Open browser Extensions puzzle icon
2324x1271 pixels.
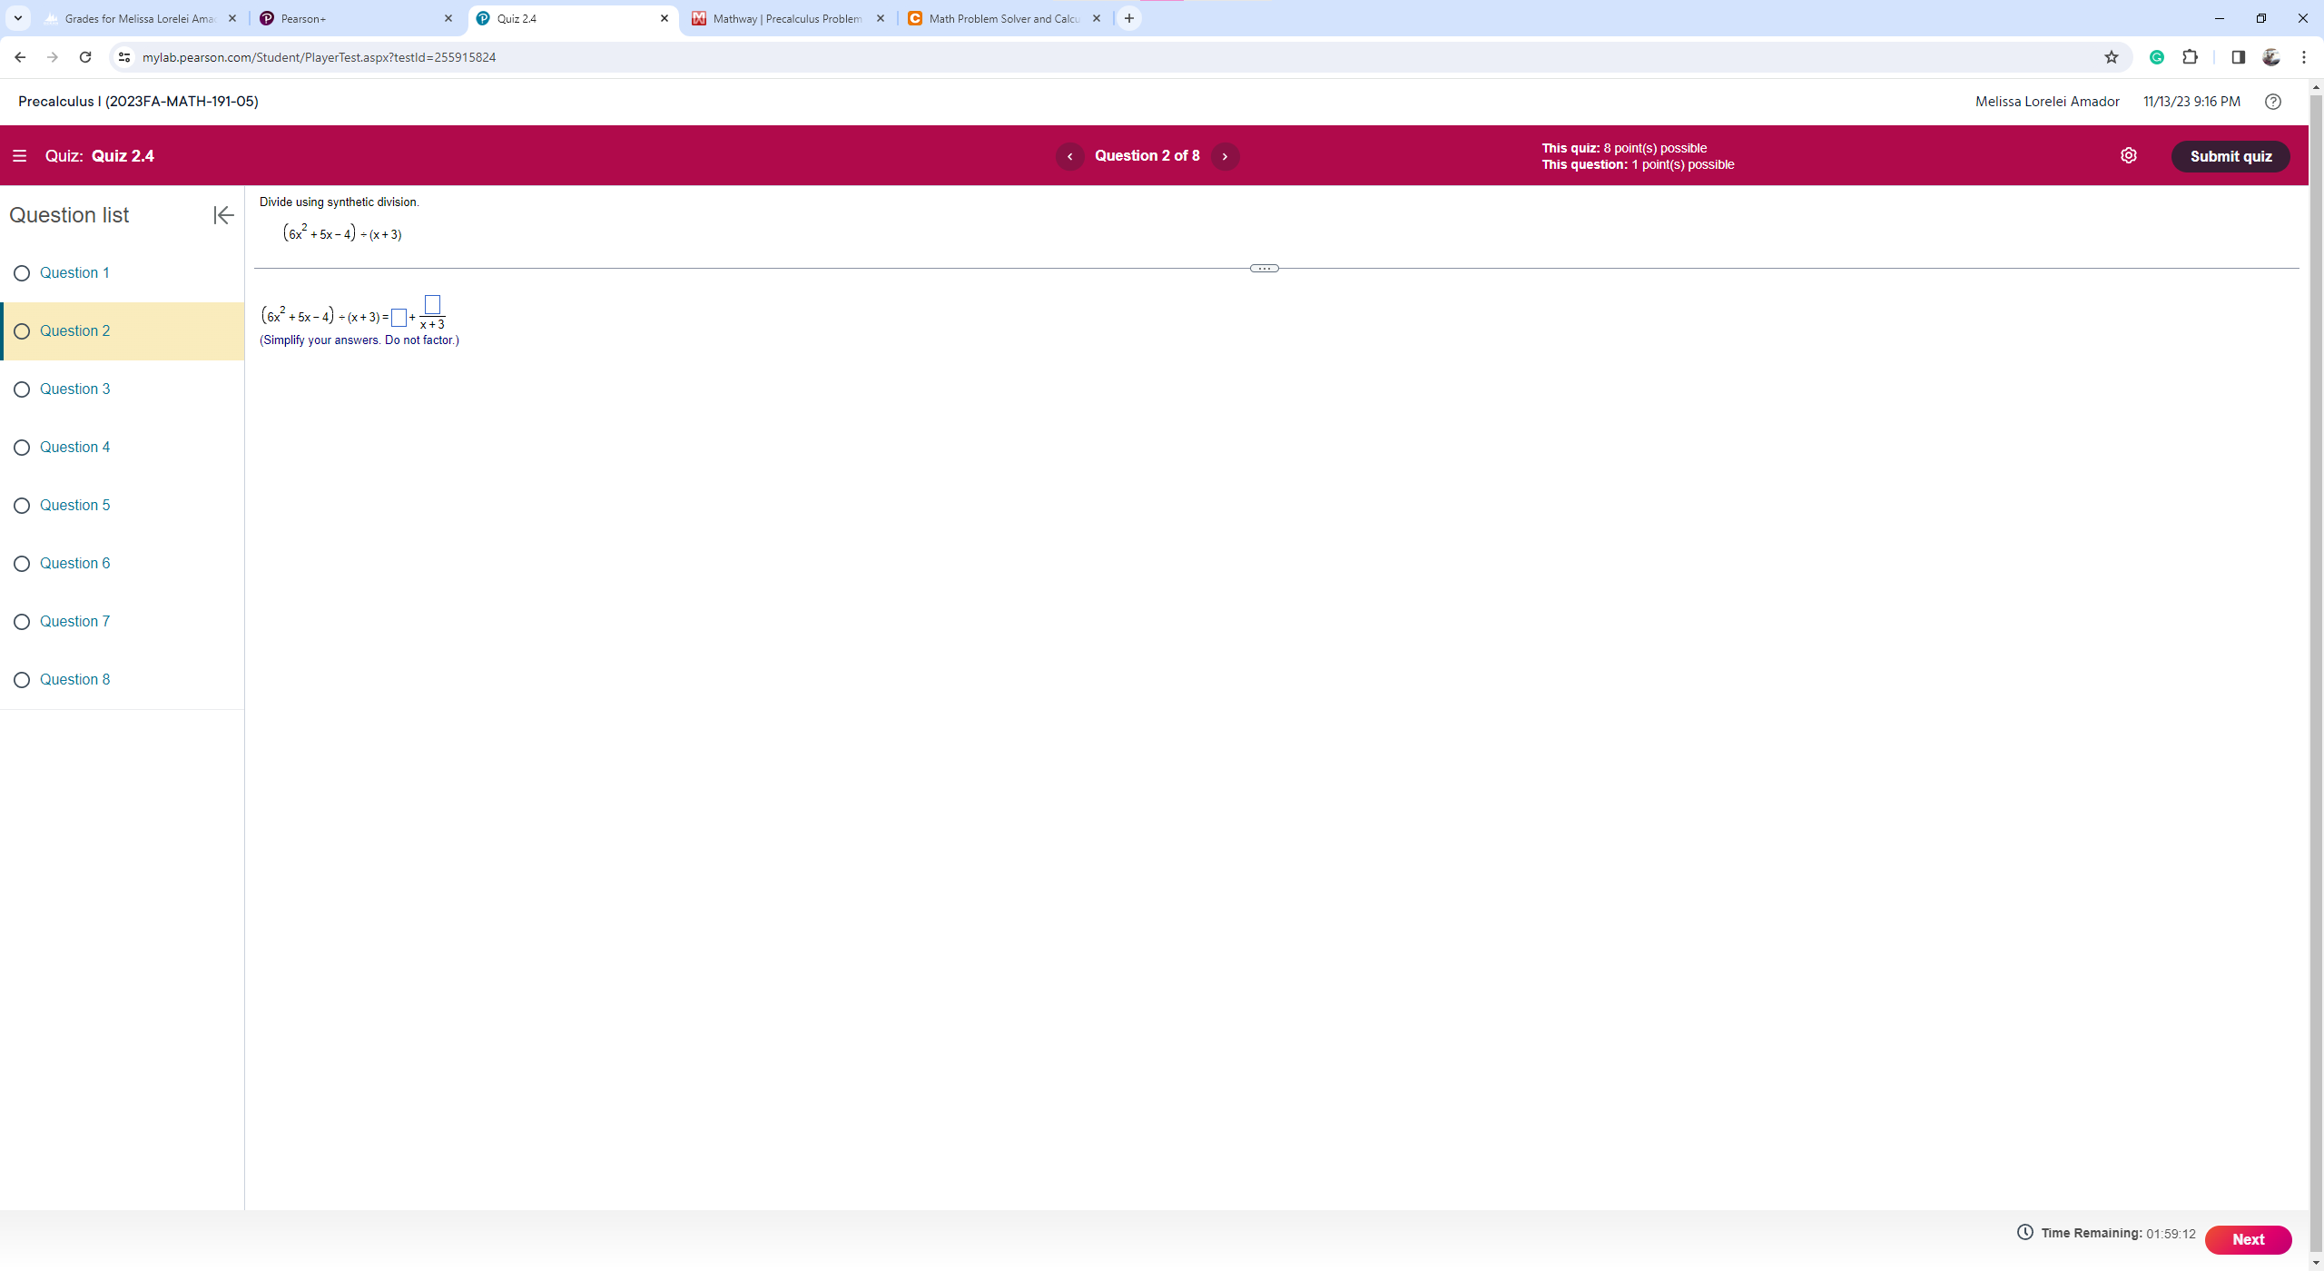2190,57
